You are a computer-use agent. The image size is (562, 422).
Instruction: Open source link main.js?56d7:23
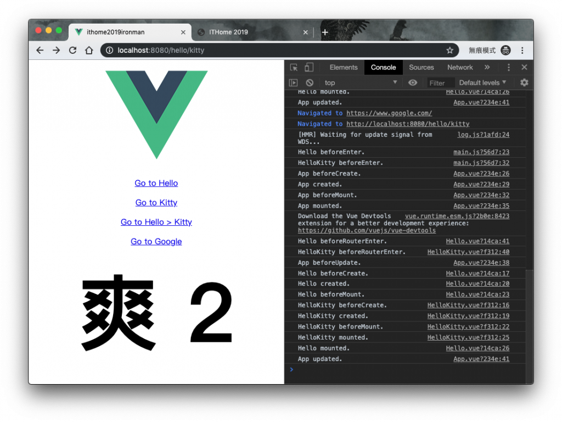tap(481, 152)
